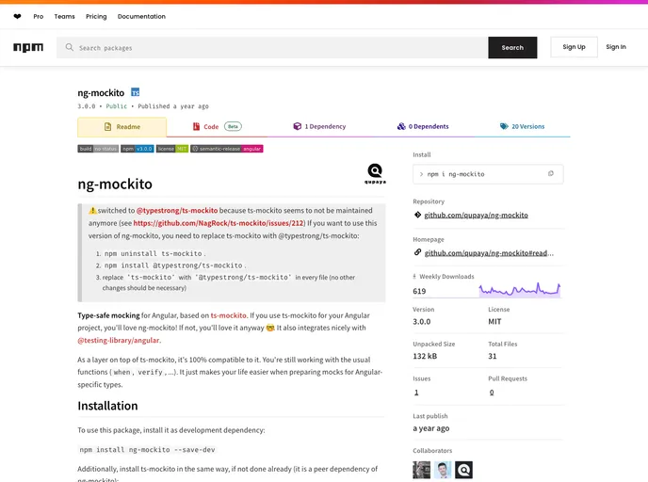Click the Pull Requests count 0 link
Screen dimensions: 648x482
coord(492,393)
